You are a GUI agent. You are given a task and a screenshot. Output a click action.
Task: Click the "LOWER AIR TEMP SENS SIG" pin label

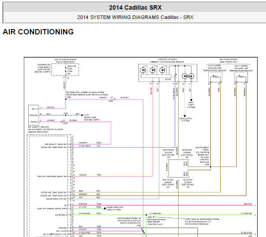pos(54,196)
